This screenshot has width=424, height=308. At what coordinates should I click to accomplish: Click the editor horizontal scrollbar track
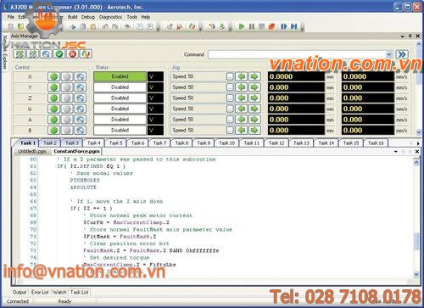click(x=215, y=282)
